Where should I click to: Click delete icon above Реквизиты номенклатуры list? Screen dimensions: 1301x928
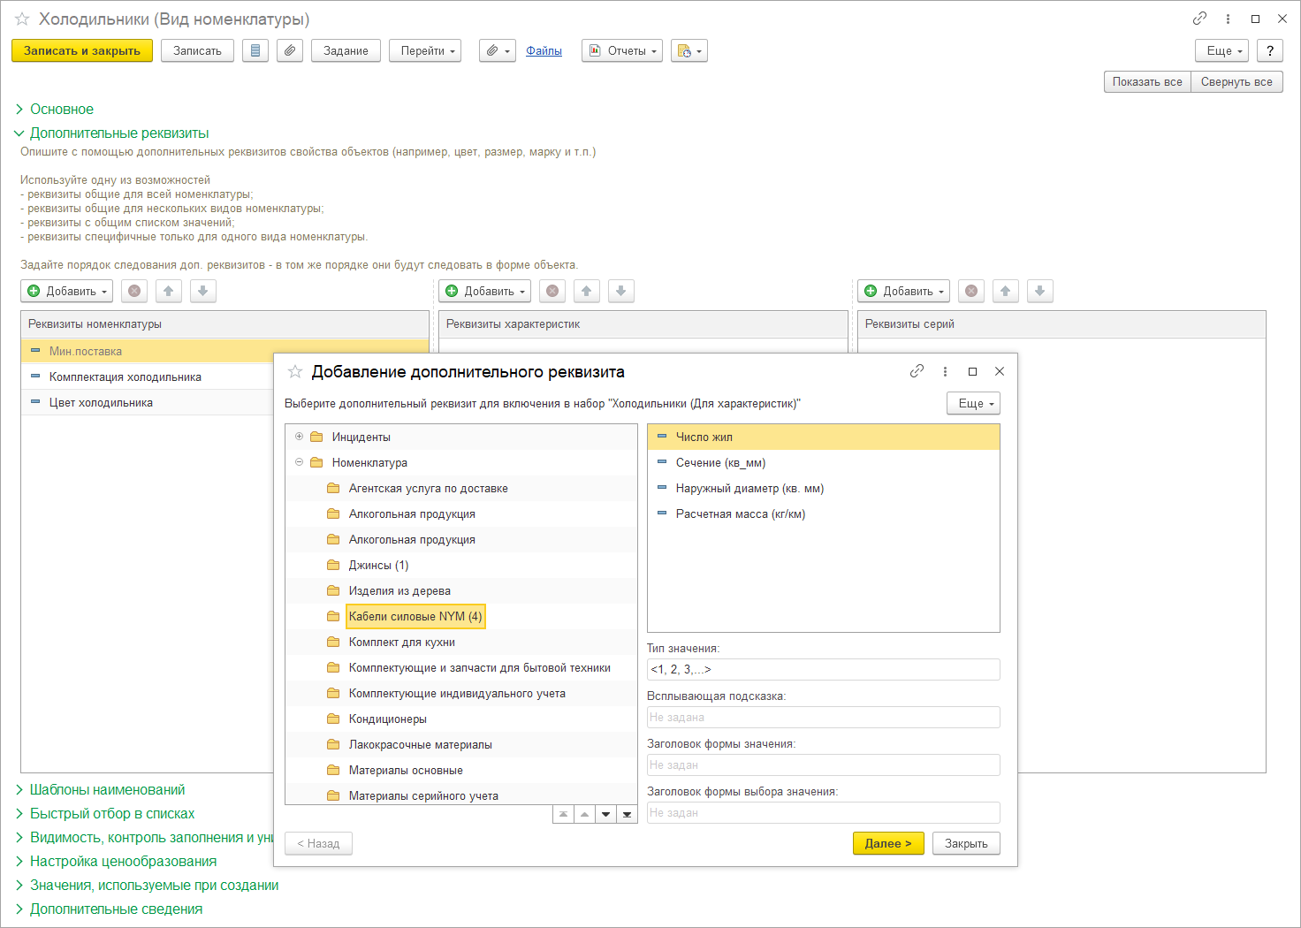pyautogui.click(x=134, y=291)
